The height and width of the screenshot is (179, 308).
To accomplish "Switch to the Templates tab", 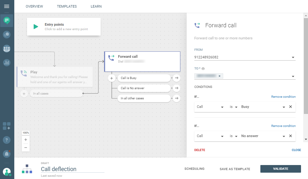I will [x=67, y=6].
